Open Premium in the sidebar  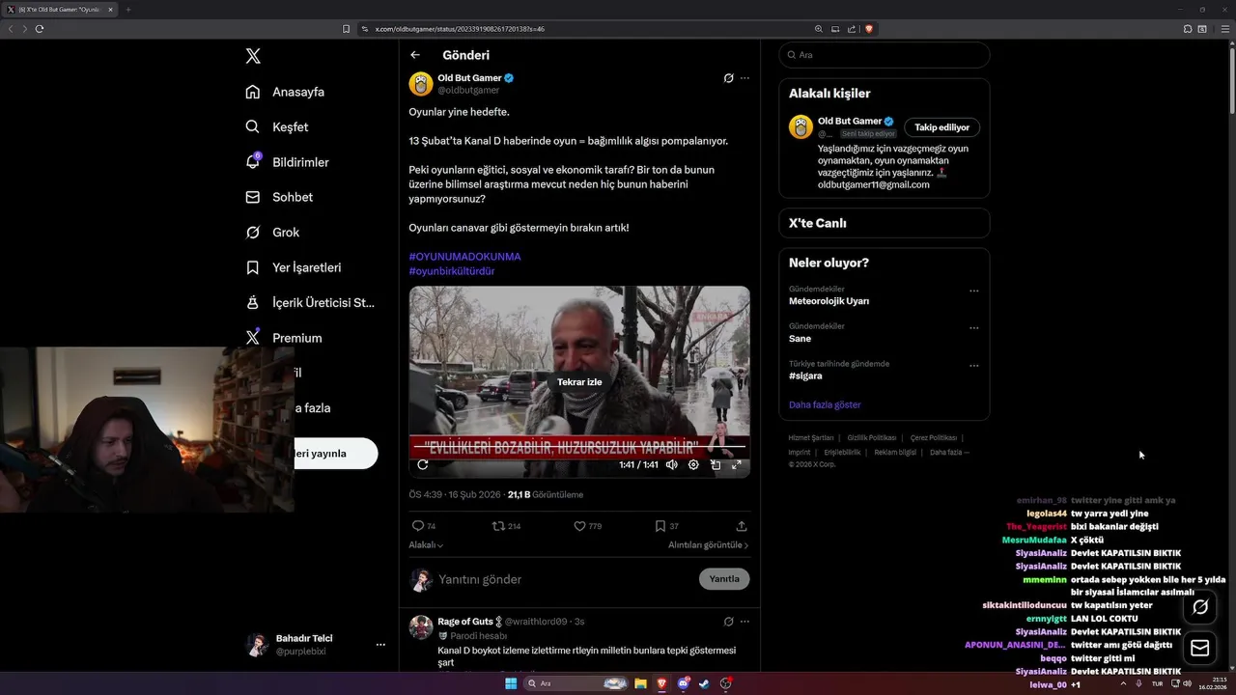(x=284, y=338)
